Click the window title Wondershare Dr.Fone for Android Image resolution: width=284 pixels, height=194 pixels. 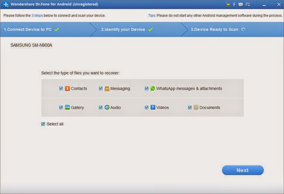point(54,4)
